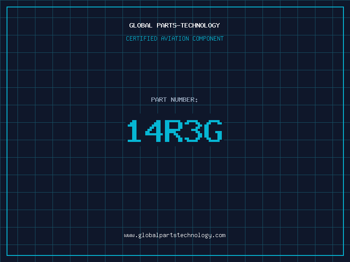Click the word PART in the label

[159, 100]
